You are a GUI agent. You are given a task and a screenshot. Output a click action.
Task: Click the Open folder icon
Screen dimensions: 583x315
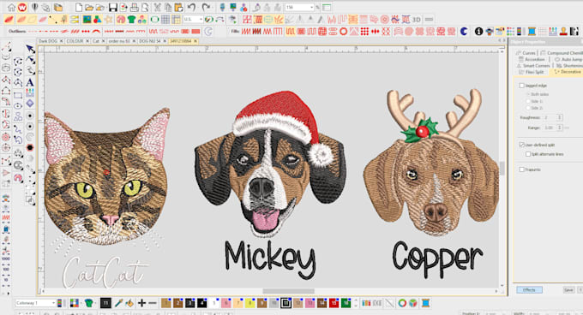(89, 7)
